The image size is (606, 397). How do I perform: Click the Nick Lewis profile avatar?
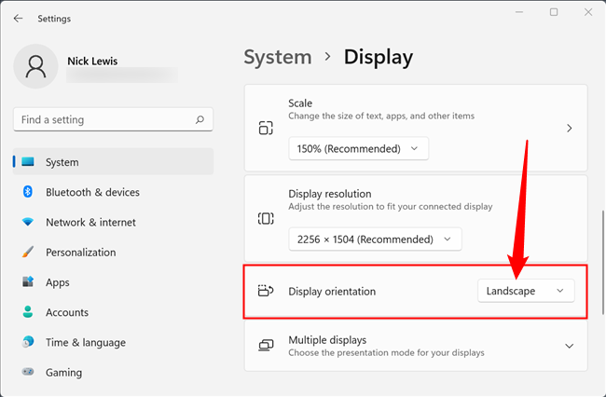click(x=36, y=66)
